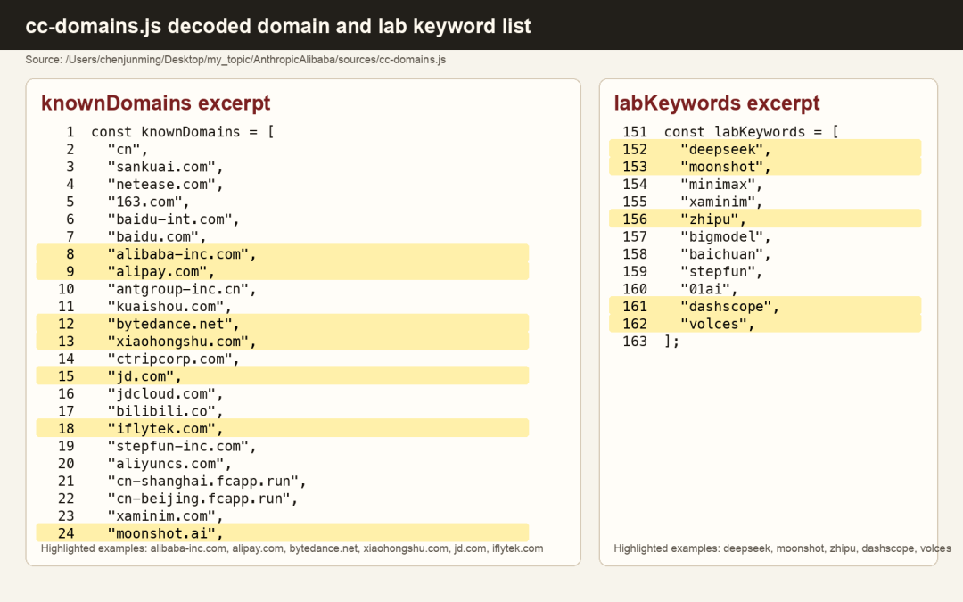Select highlighted '"iflytek.com",' line 18
The width and height of the screenshot is (963, 602).
(283, 428)
